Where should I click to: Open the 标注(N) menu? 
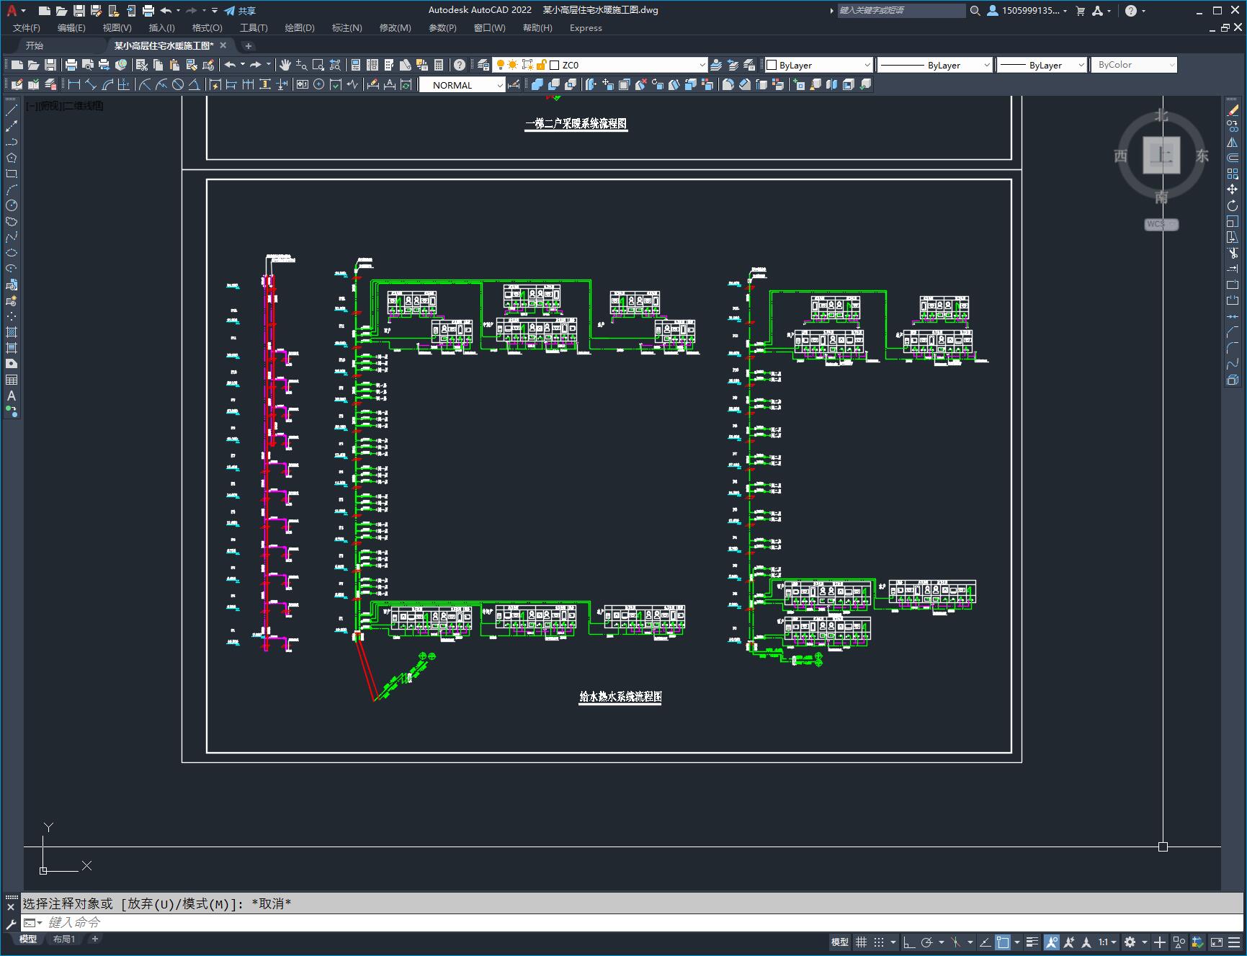click(347, 28)
